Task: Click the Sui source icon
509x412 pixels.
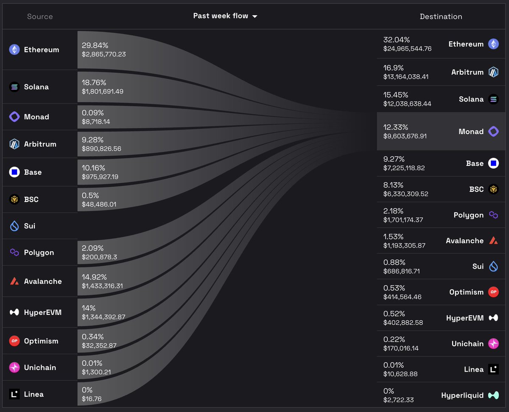Action: pos(14,226)
